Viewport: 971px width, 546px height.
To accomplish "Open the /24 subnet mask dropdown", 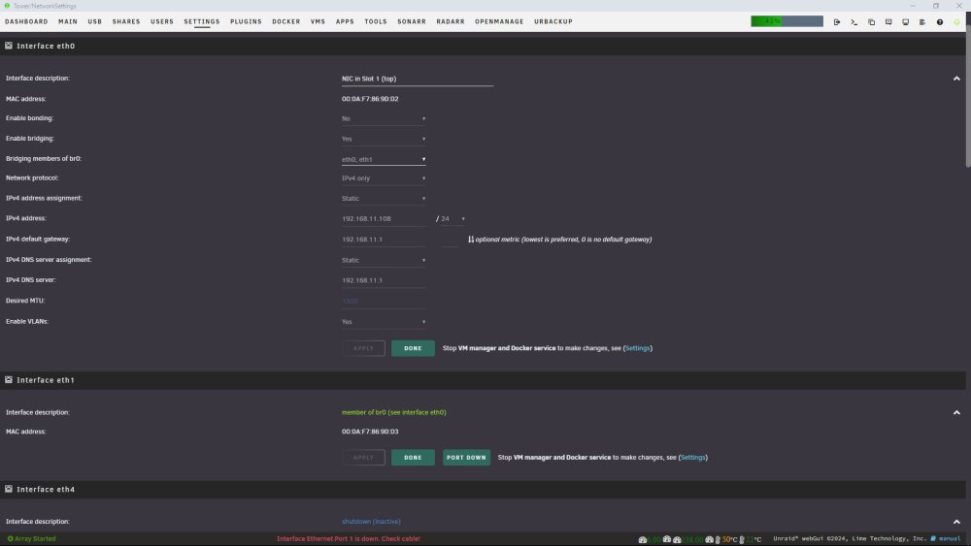I will pyautogui.click(x=452, y=219).
